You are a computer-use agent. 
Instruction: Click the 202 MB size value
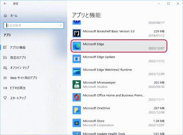(159, 82)
